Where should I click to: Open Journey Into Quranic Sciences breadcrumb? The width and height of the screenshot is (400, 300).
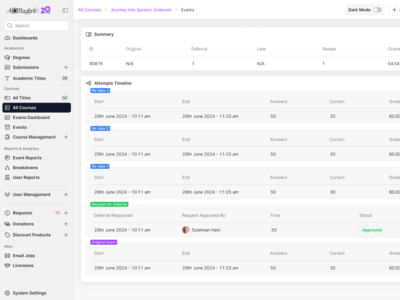coord(141,10)
